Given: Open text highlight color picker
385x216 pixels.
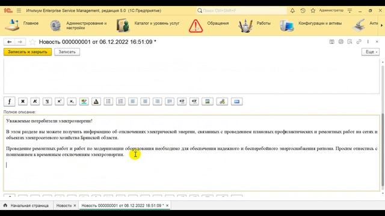Looking at the screenshot, I should [x=84, y=101].
